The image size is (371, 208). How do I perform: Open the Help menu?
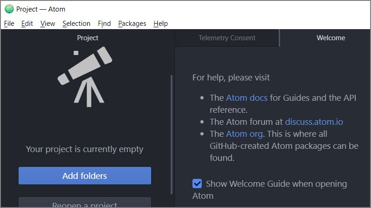tap(160, 24)
